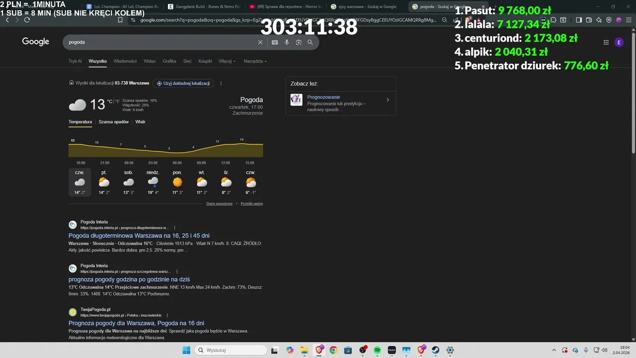Click the 06:00 point on temperature chart
636x358 pixels.
(177, 152)
